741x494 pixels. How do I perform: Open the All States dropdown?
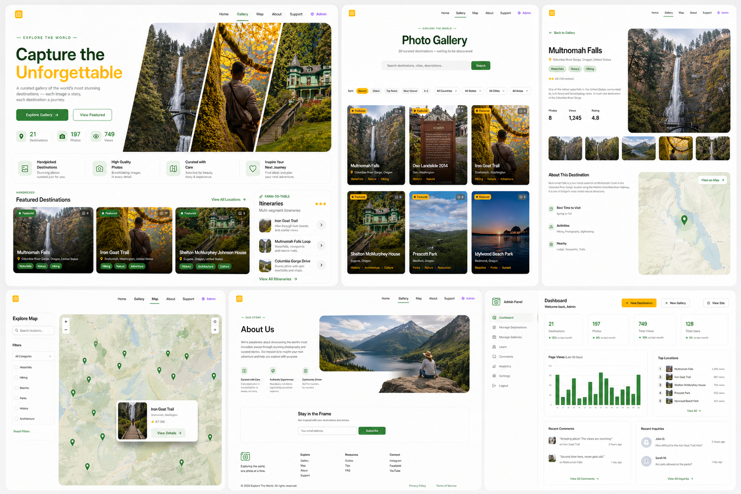coord(473,91)
